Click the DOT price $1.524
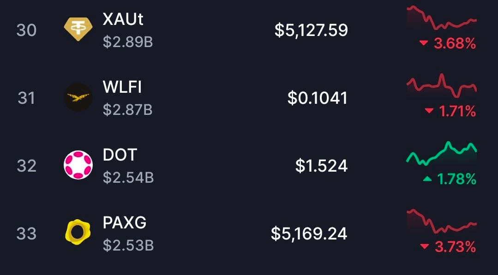The width and height of the screenshot is (498, 275). point(321,166)
